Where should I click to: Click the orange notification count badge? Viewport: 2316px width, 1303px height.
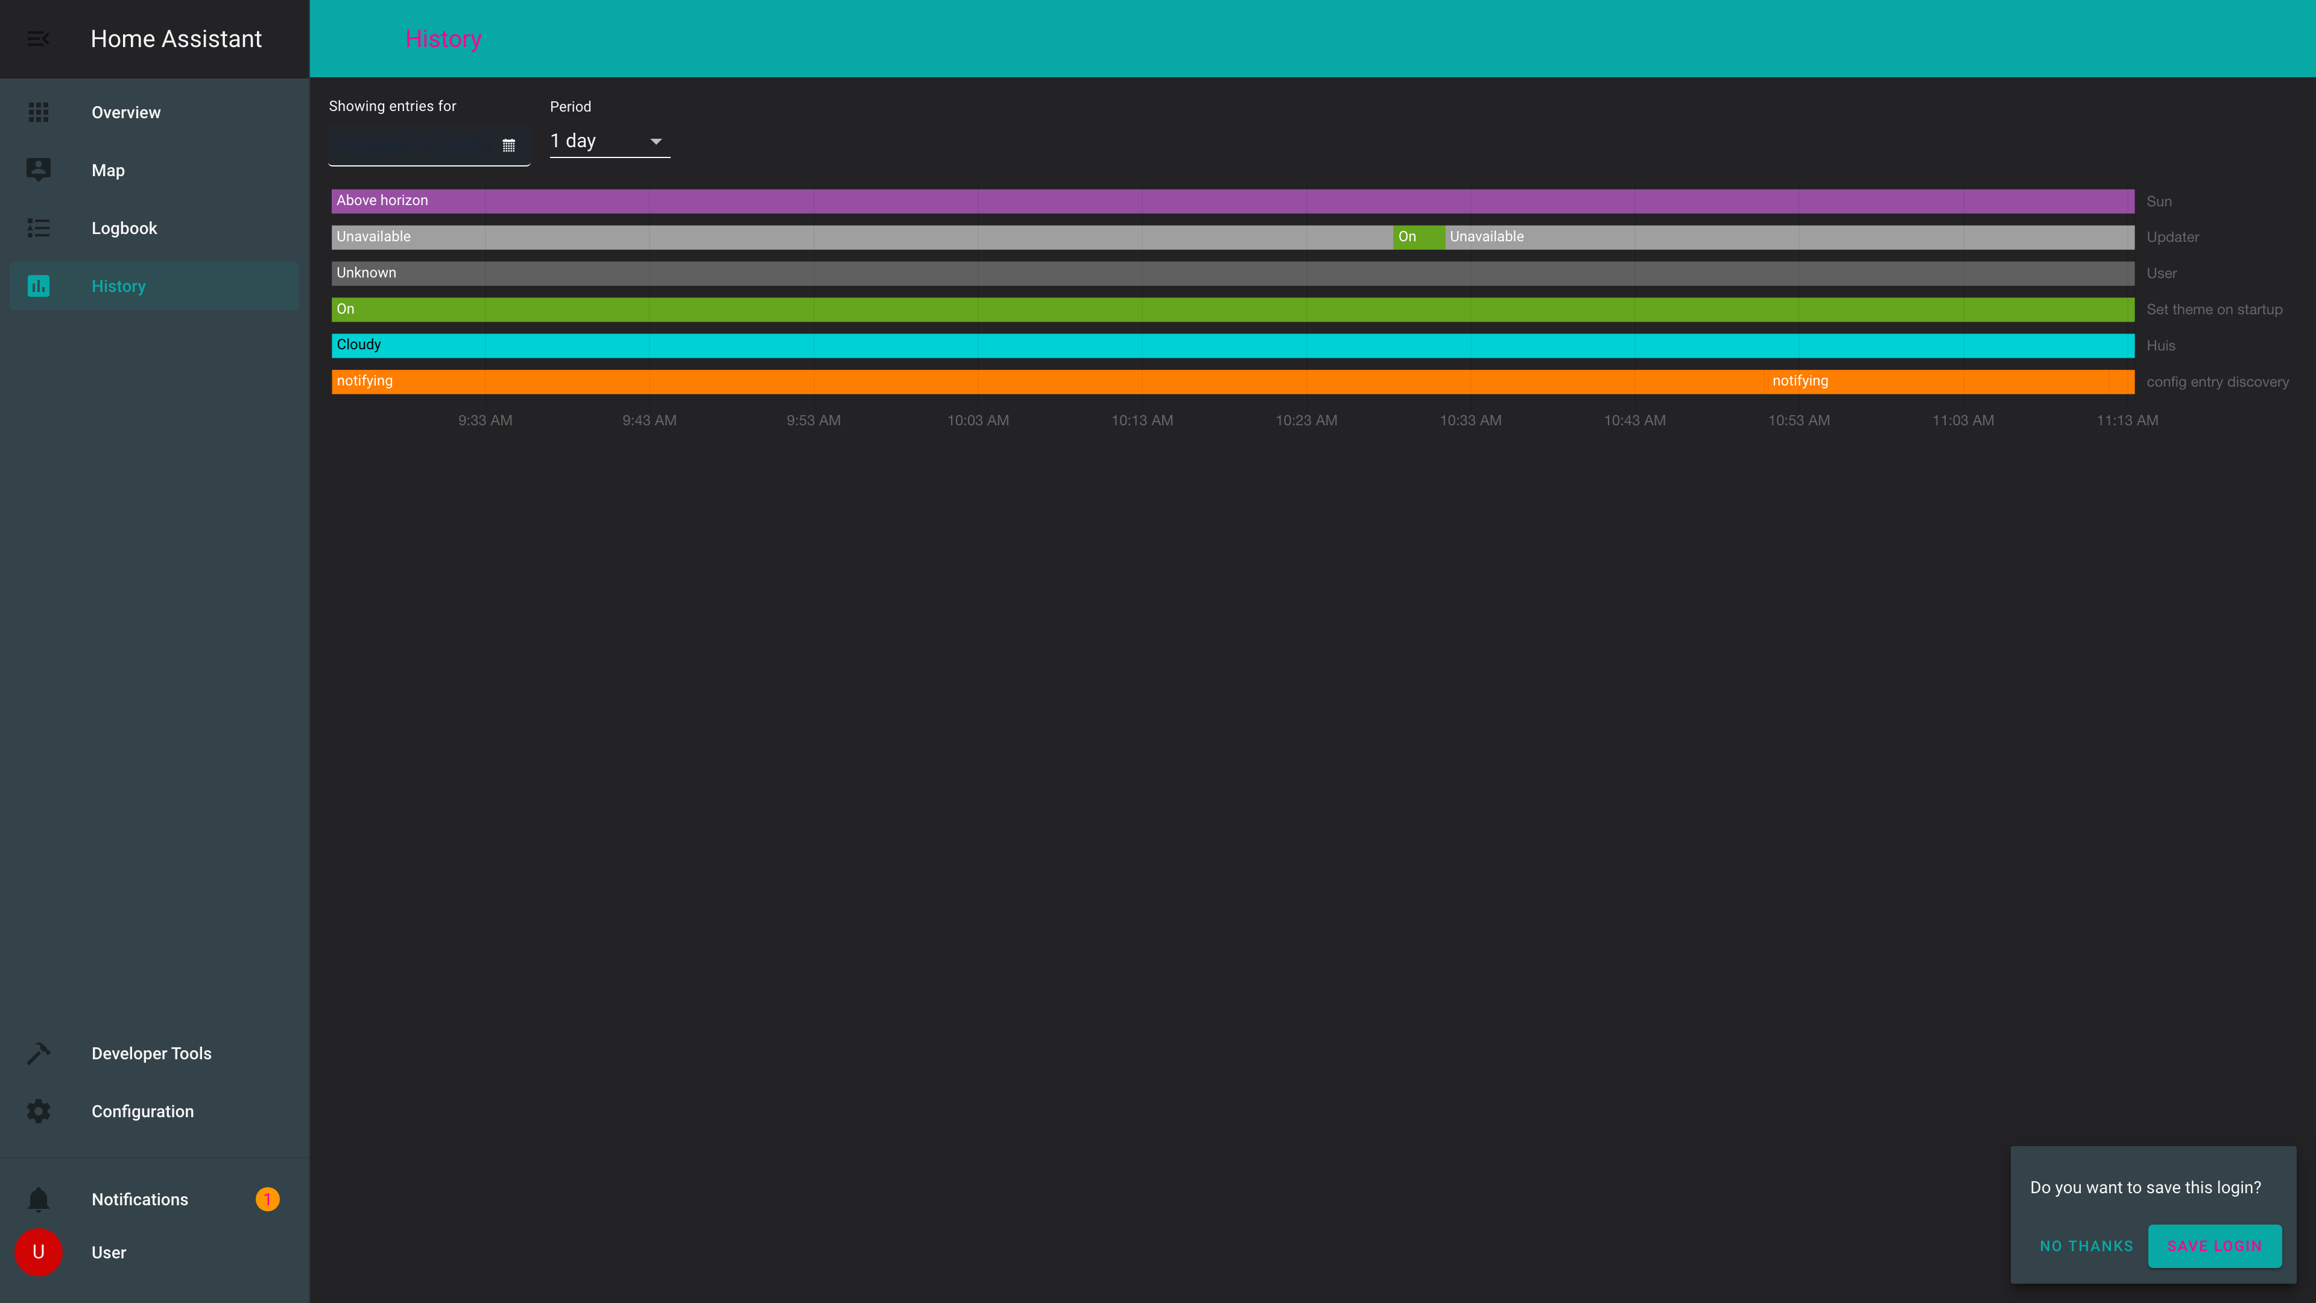(x=267, y=1199)
